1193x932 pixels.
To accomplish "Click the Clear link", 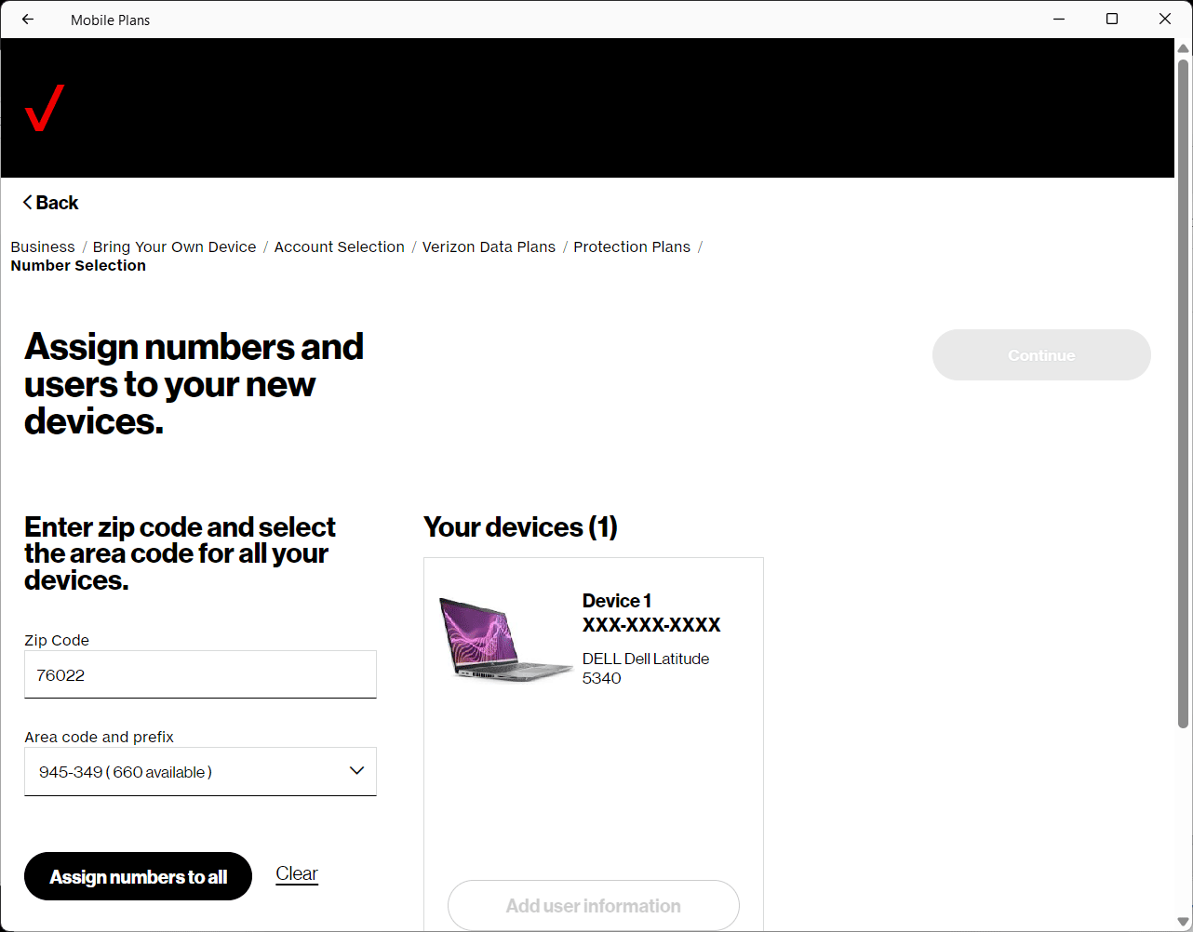I will 297,873.
